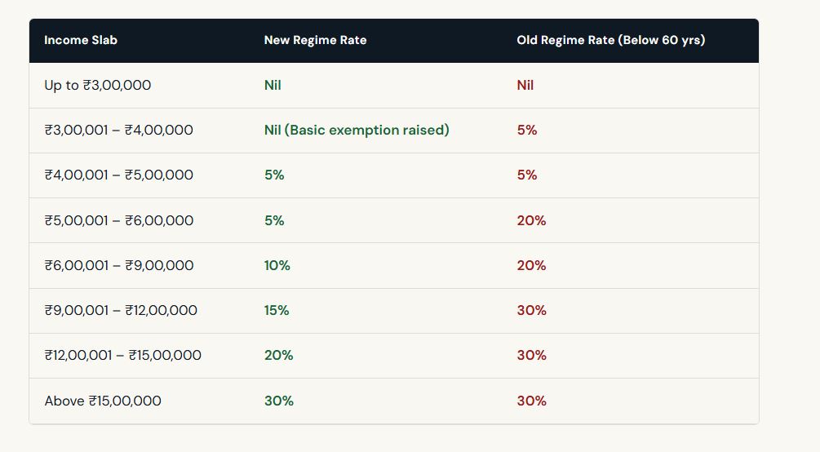Click the red Nil old regime value

[525, 85]
